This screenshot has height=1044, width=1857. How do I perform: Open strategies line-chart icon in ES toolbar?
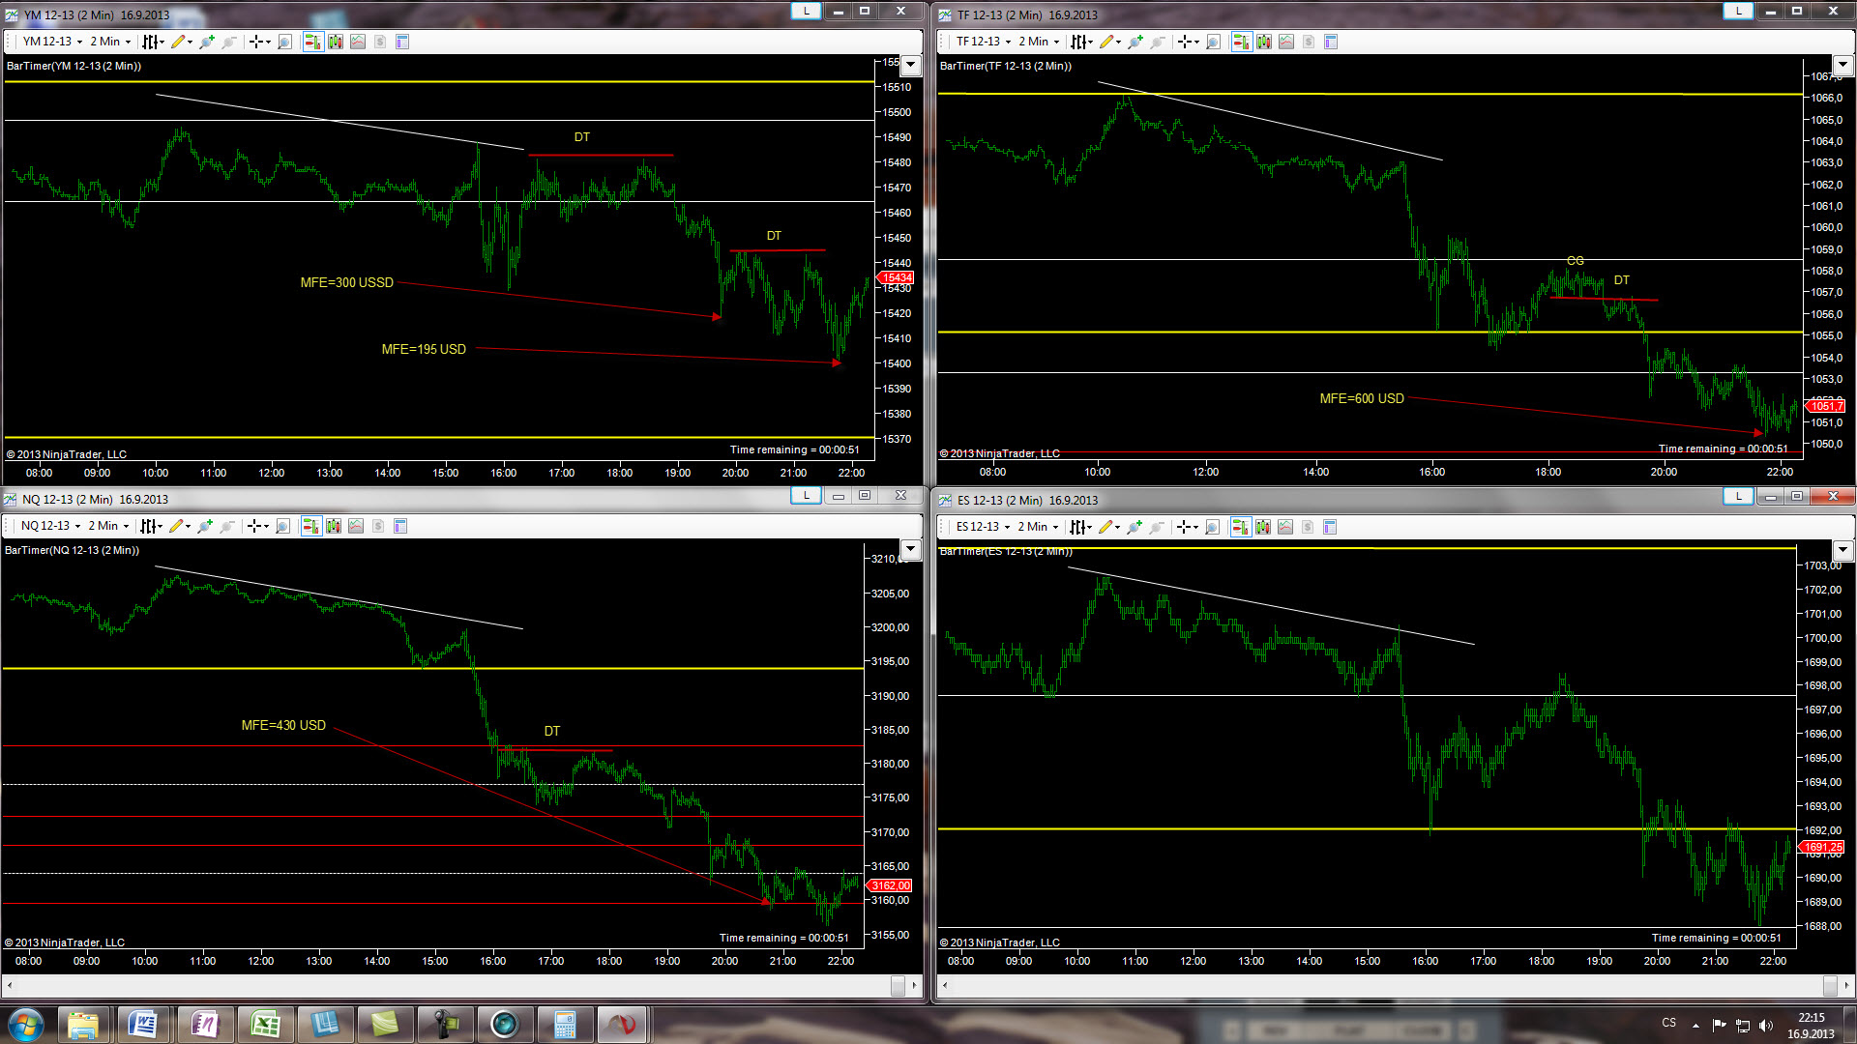pos(1284,527)
